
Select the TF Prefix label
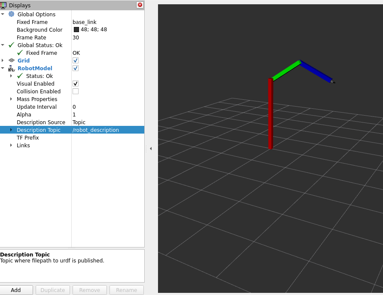click(27, 137)
